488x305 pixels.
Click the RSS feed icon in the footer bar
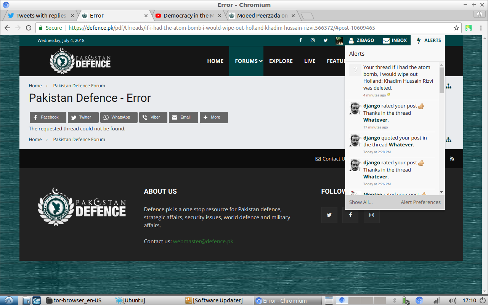(x=452, y=159)
